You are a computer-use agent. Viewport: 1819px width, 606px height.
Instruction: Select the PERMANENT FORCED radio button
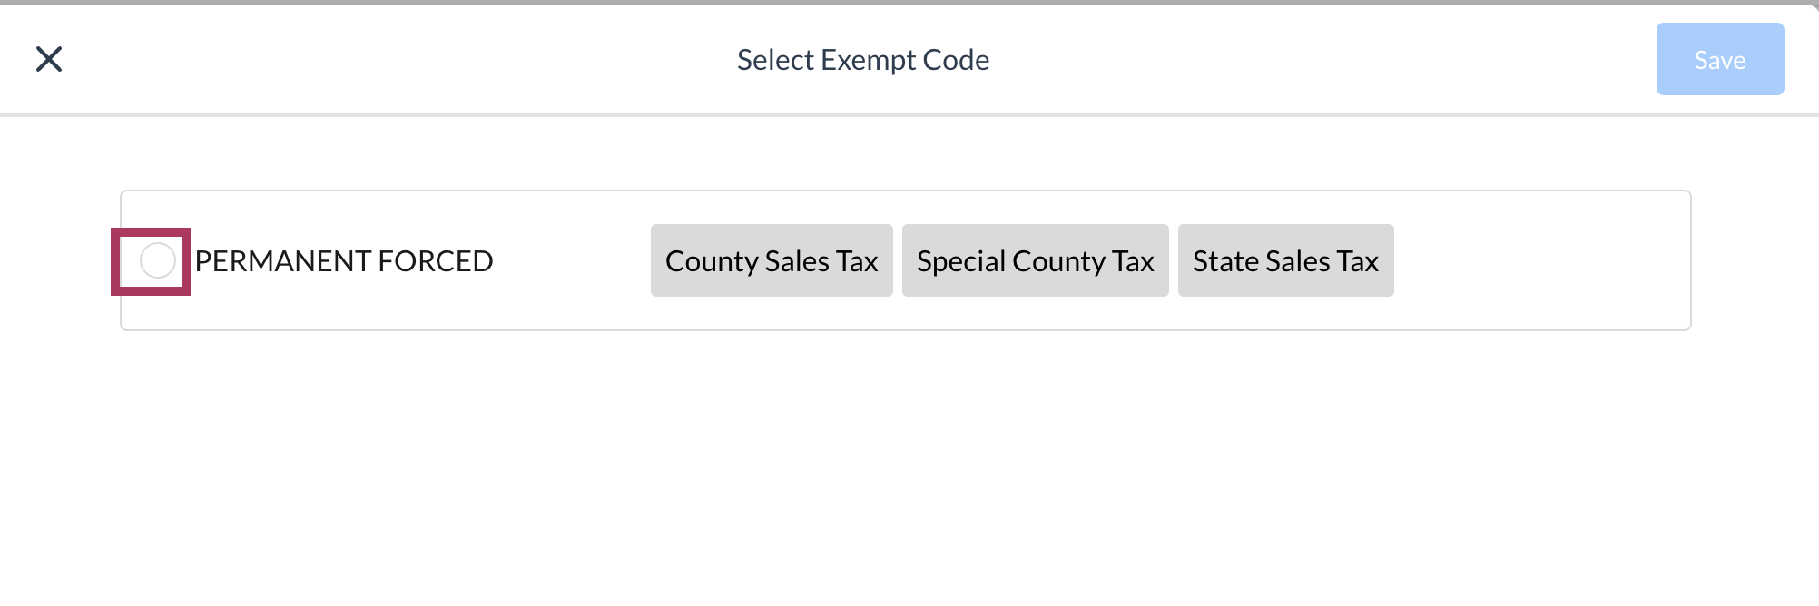pos(157,260)
